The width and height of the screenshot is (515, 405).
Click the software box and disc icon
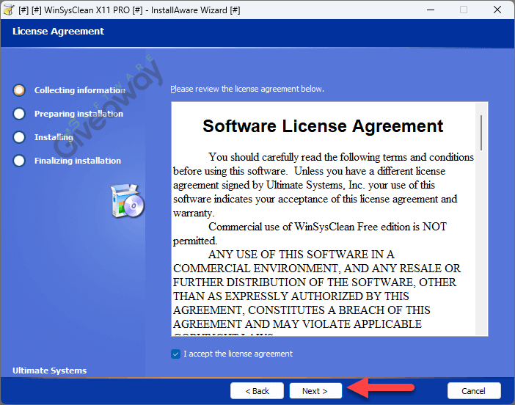[128, 200]
